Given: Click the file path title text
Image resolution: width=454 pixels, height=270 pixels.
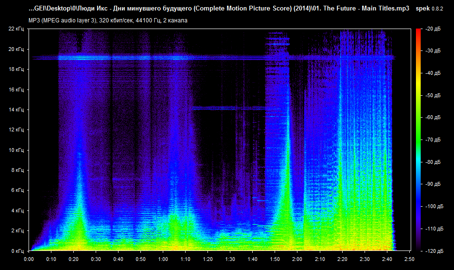Looking at the screenshot, I should [x=219, y=9].
